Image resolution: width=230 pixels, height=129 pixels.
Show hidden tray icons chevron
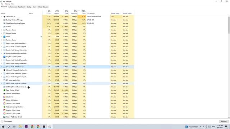tap(201, 126)
